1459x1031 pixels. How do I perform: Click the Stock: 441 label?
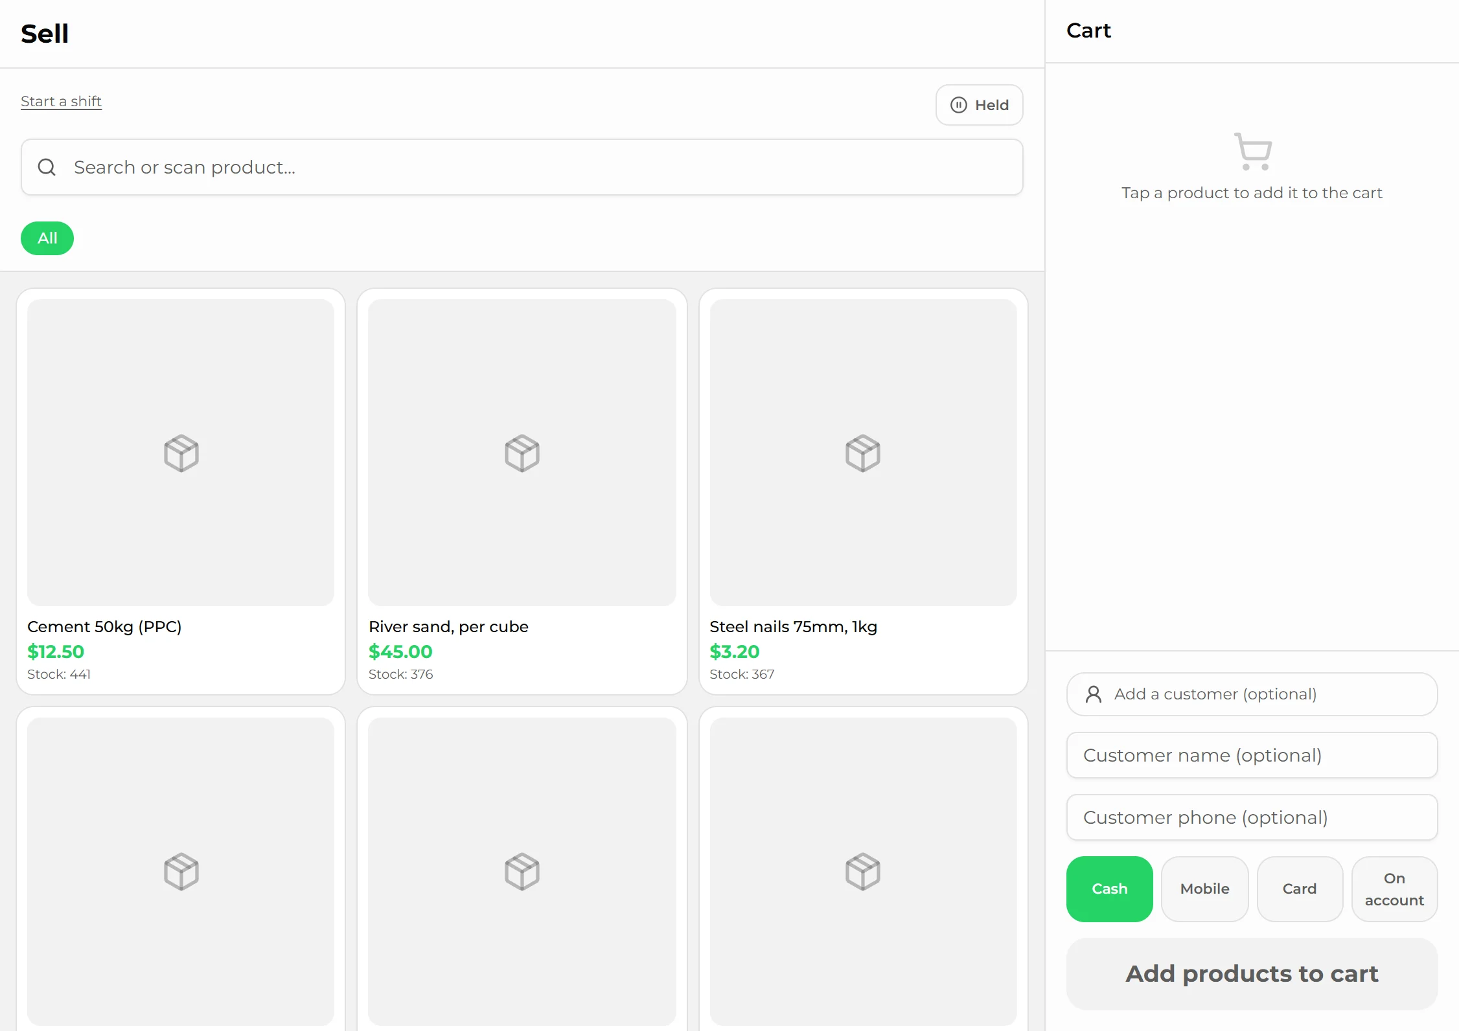pos(59,674)
